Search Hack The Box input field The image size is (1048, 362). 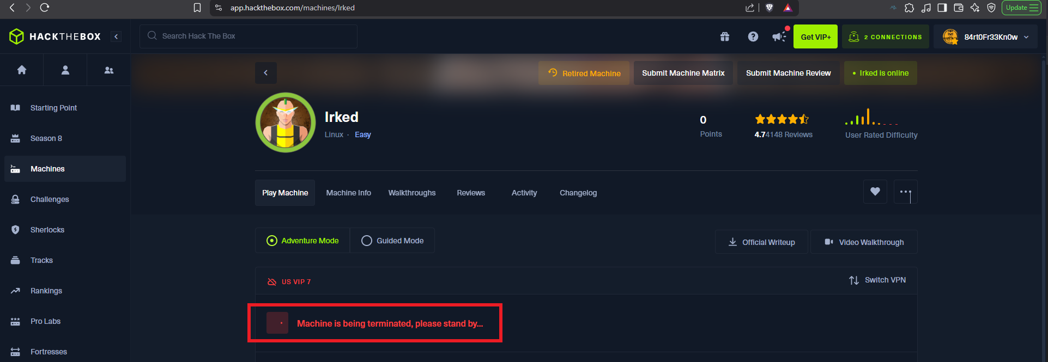click(x=249, y=36)
